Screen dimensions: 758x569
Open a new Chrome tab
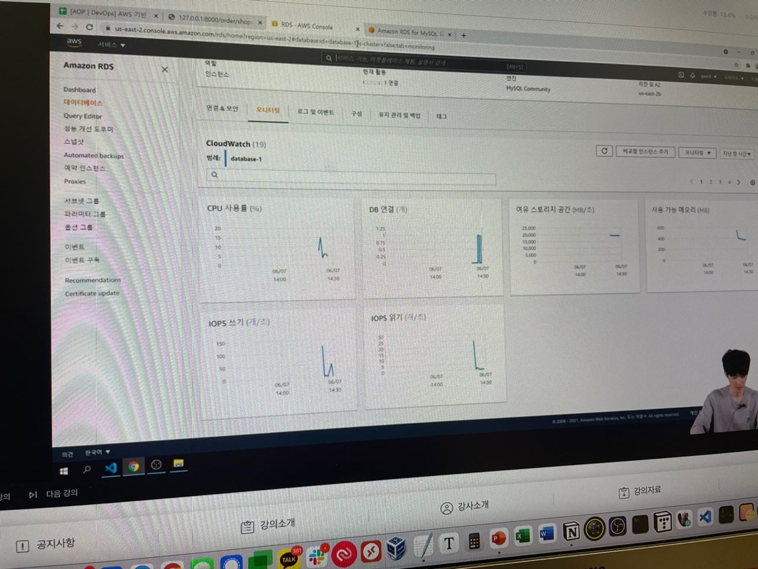(x=464, y=35)
